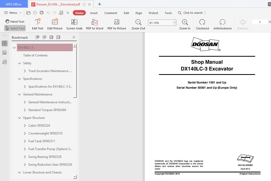Click the bookmark flag options icon in panel header

coord(59,37)
